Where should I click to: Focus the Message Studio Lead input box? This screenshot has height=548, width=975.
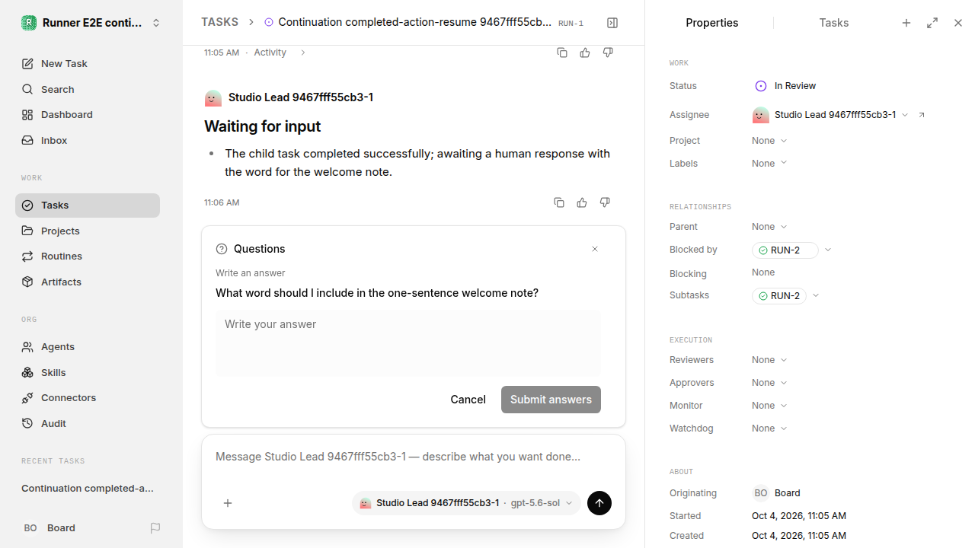414,457
